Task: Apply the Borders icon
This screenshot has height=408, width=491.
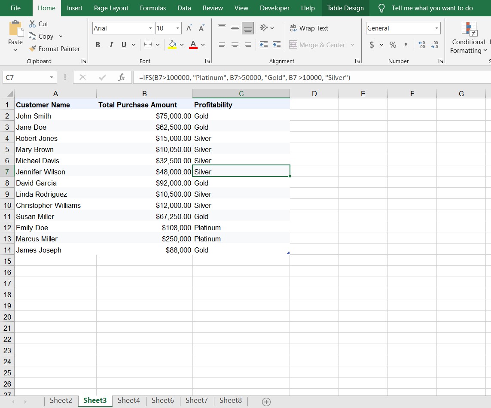Action: tap(148, 45)
